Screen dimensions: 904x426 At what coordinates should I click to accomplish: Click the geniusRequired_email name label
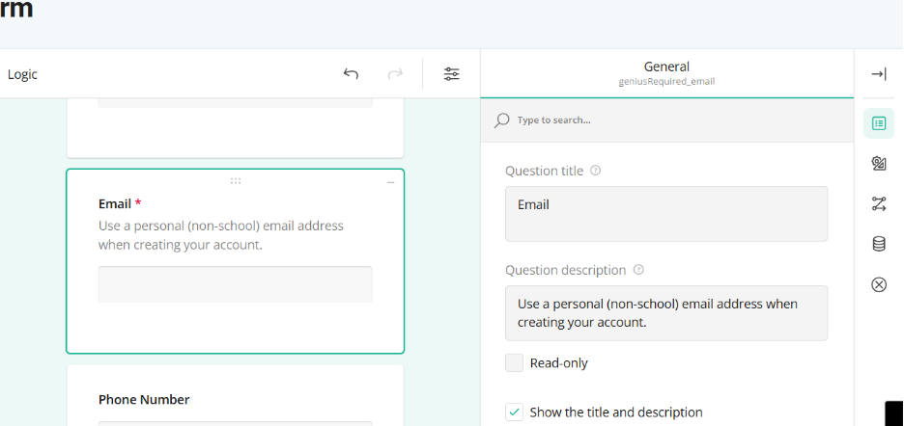[666, 82]
